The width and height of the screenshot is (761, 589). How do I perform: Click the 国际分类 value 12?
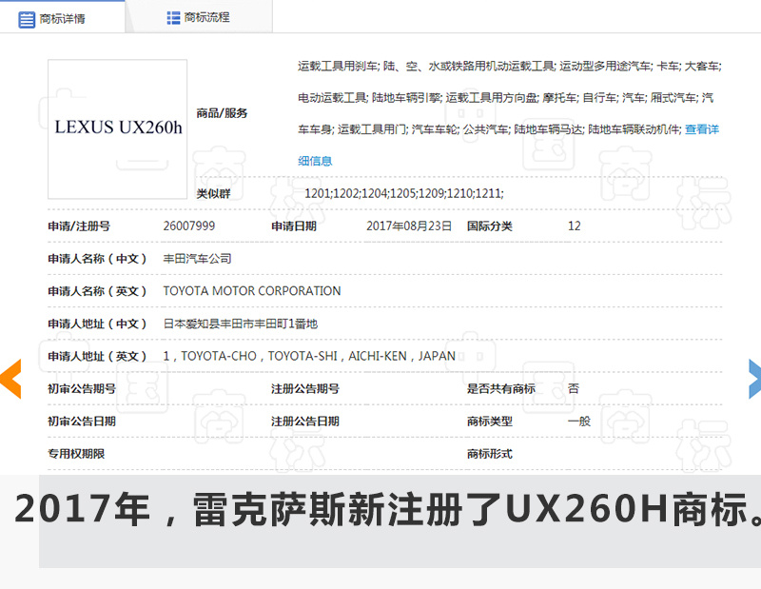[x=575, y=226]
